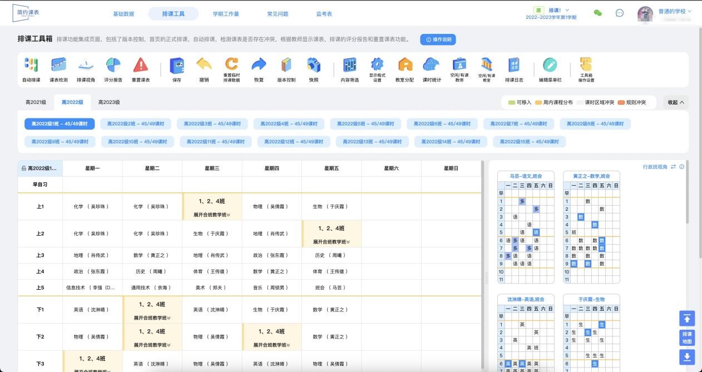Toggle the 行政班视角 switch view
This screenshot has height=372, width=702.
[673, 167]
